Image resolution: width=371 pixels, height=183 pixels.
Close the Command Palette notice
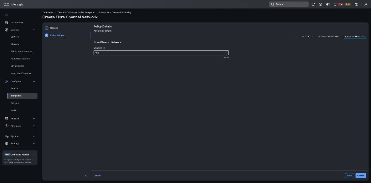point(34,154)
